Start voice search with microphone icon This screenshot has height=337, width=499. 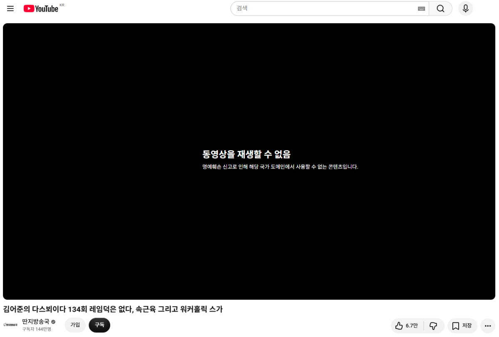pos(466,8)
